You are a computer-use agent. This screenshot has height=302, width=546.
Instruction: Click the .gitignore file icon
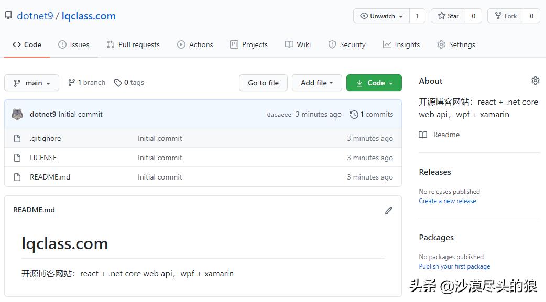click(17, 139)
